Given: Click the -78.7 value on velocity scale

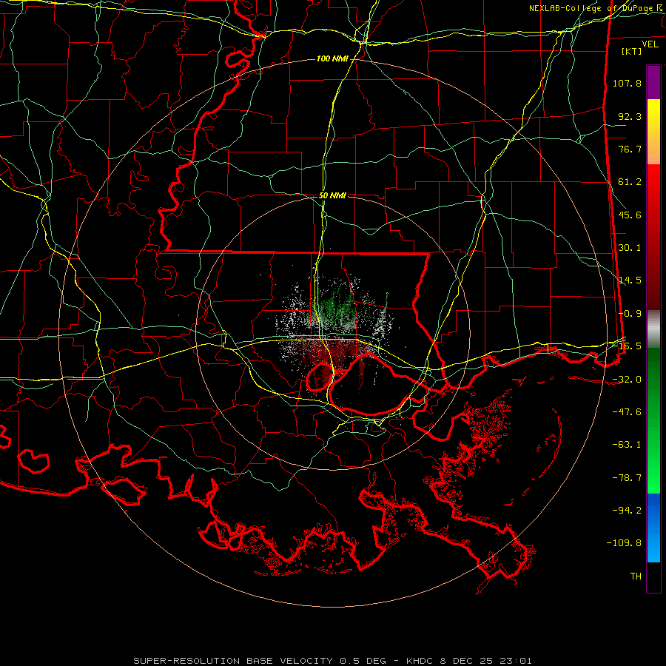Looking at the screenshot, I should pos(627,478).
